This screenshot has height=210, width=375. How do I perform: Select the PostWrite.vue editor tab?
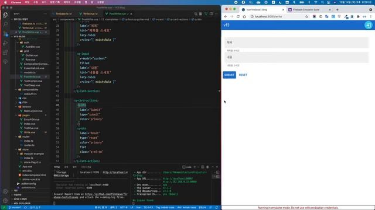point(118,14)
